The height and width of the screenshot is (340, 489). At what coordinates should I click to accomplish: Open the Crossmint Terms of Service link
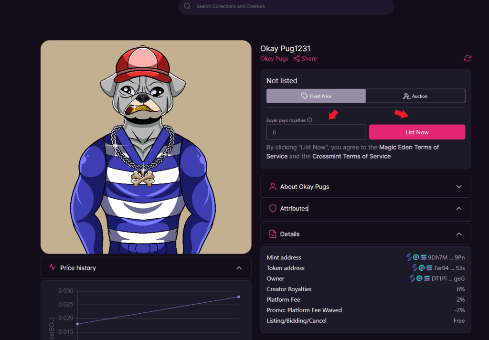351,156
